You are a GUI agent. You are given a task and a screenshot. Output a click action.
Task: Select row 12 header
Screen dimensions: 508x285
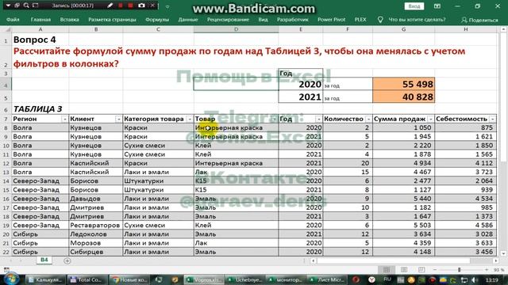point(6,164)
